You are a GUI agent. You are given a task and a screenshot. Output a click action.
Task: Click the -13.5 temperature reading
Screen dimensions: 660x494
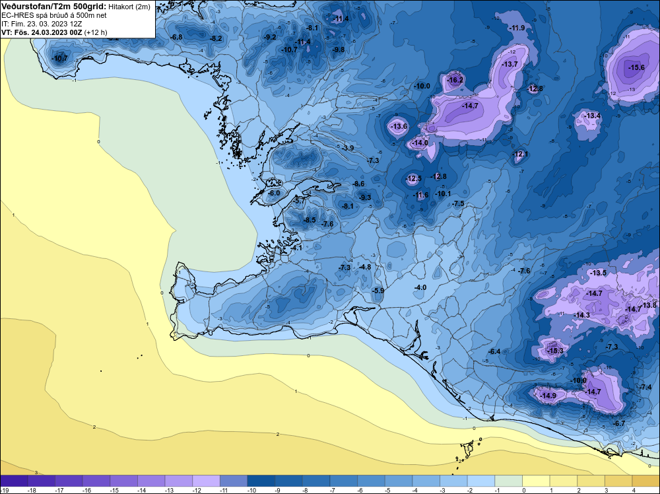pyautogui.click(x=598, y=273)
